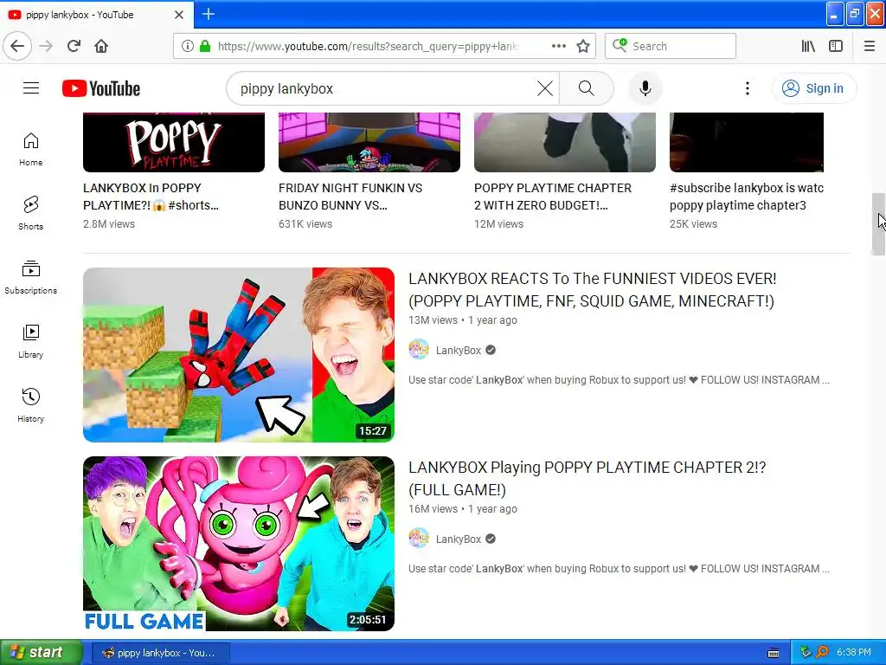
Task: Click 2.8M views under first short
Action: click(x=109, y=224)
